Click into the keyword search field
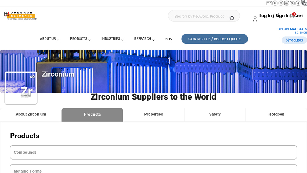Image resolution: width=307 pixels, height=173 pixels. point(199,16)
